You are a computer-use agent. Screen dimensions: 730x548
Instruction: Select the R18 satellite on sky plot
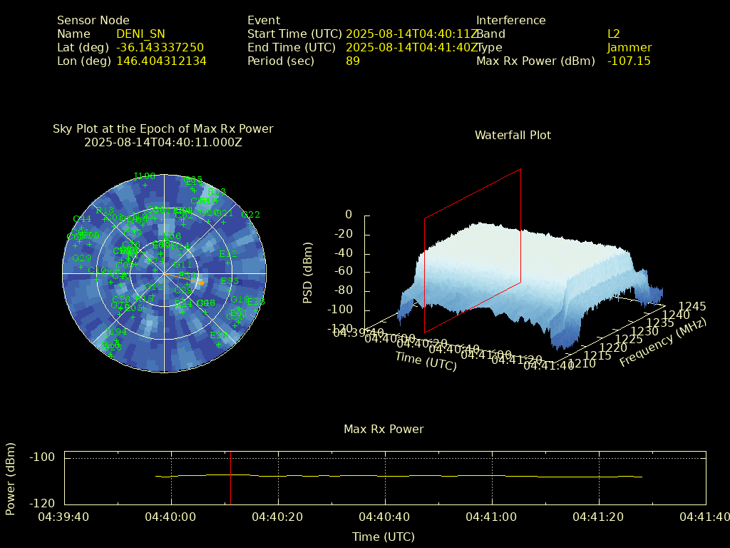pos(105,218)
